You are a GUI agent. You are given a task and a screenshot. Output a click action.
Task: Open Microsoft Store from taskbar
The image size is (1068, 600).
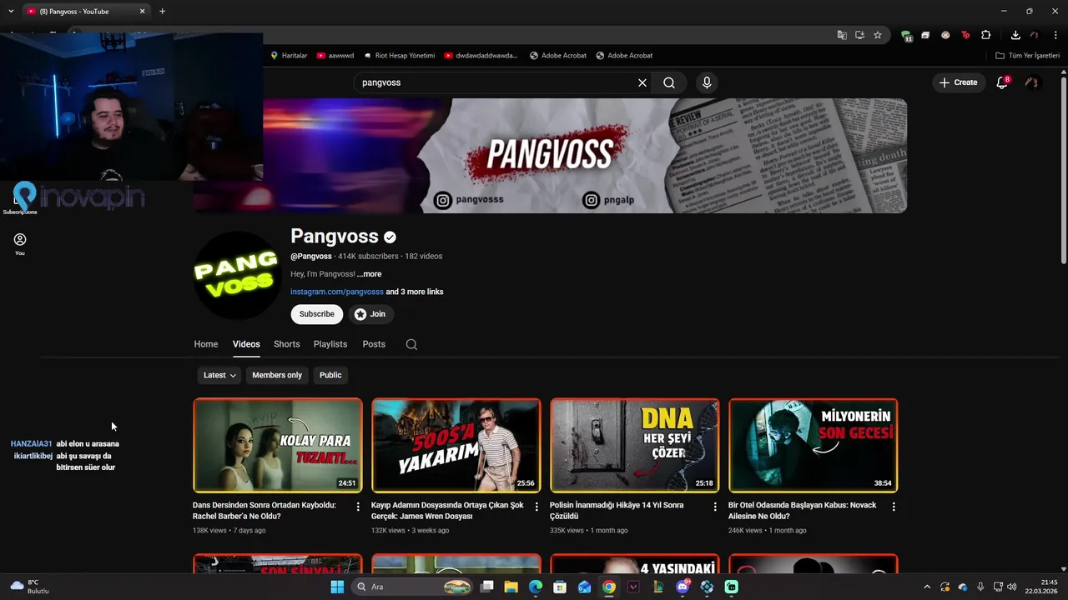tap(560, 587)
